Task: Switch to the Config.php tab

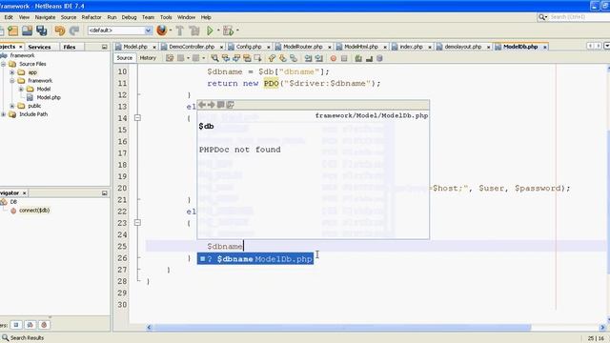Action: pyautogui.click(x=249, y=47)
